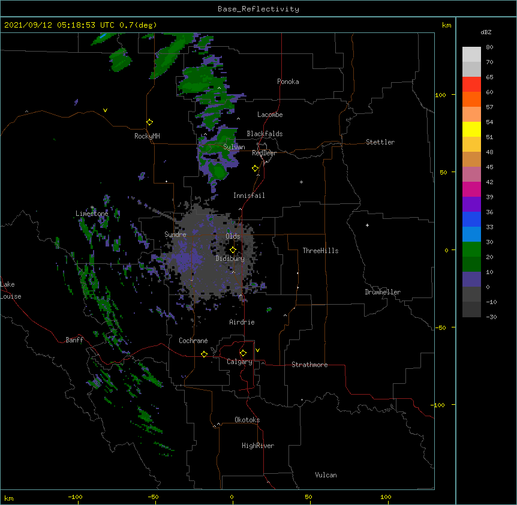Click the yellow diamond marker near RockyMH

tap(149, 122)
